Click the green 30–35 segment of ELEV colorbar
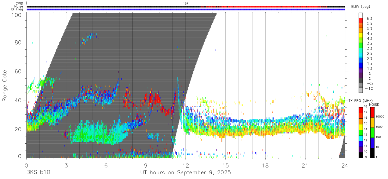The height and width of the screenshot is (179, 388). [361, 46]
